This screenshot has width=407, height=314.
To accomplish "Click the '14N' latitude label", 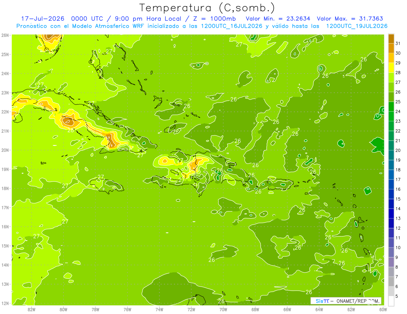I will coord(5,265).
